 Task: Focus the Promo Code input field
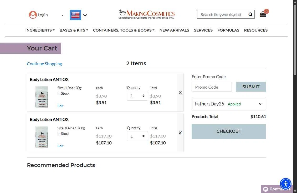point(212,87)
